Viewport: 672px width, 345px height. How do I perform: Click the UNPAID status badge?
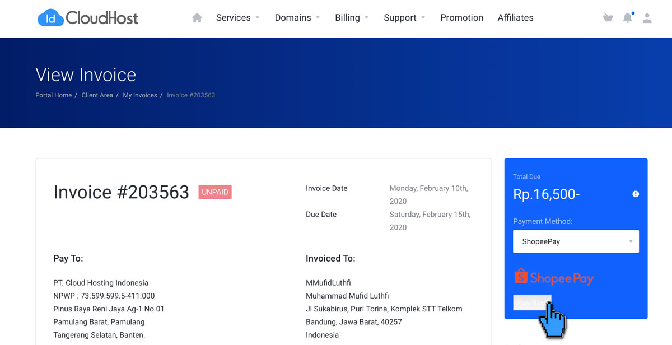(215, 192)
